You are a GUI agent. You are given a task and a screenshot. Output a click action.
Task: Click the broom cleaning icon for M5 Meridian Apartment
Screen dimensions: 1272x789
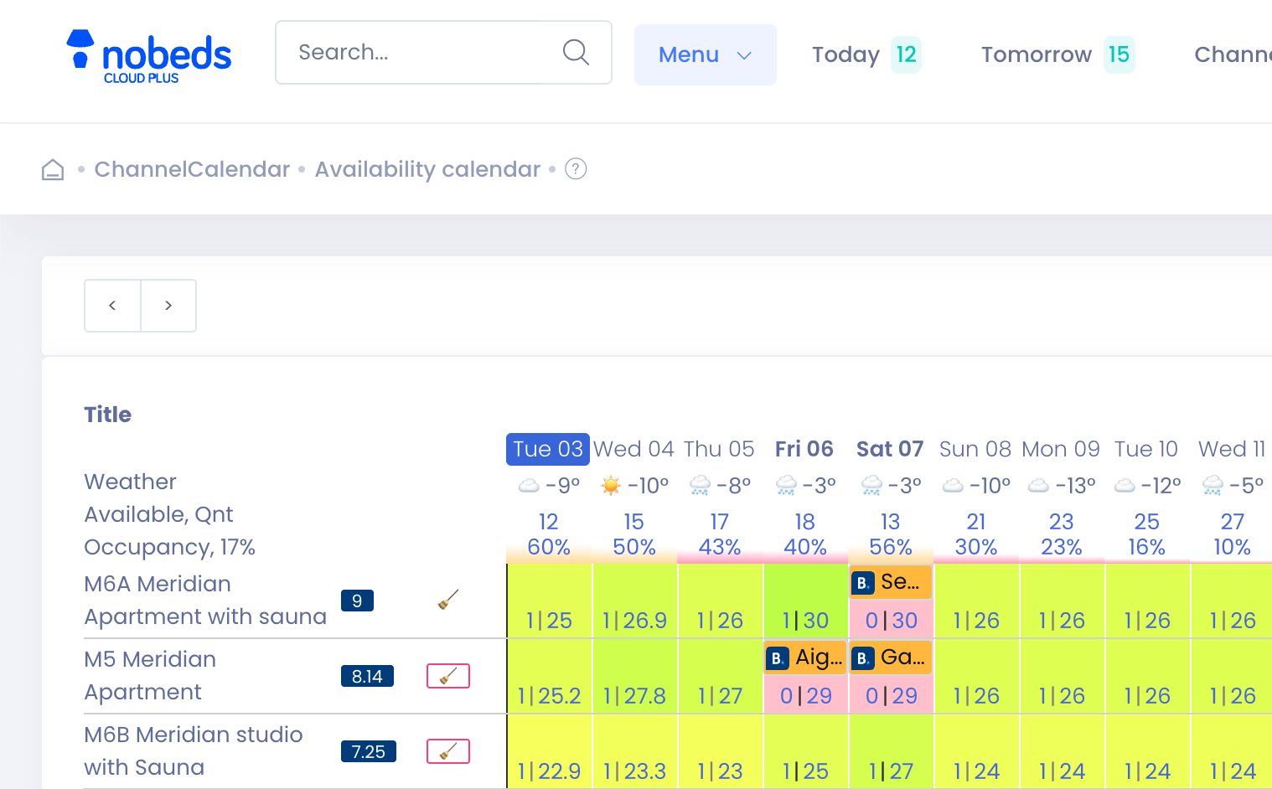(448, 675)
